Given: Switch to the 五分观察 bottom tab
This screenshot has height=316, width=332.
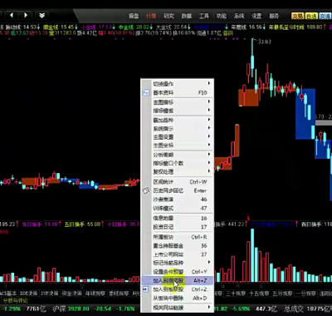Looking at the screenshot, I should pyautogui.click(x=282, y=294).
